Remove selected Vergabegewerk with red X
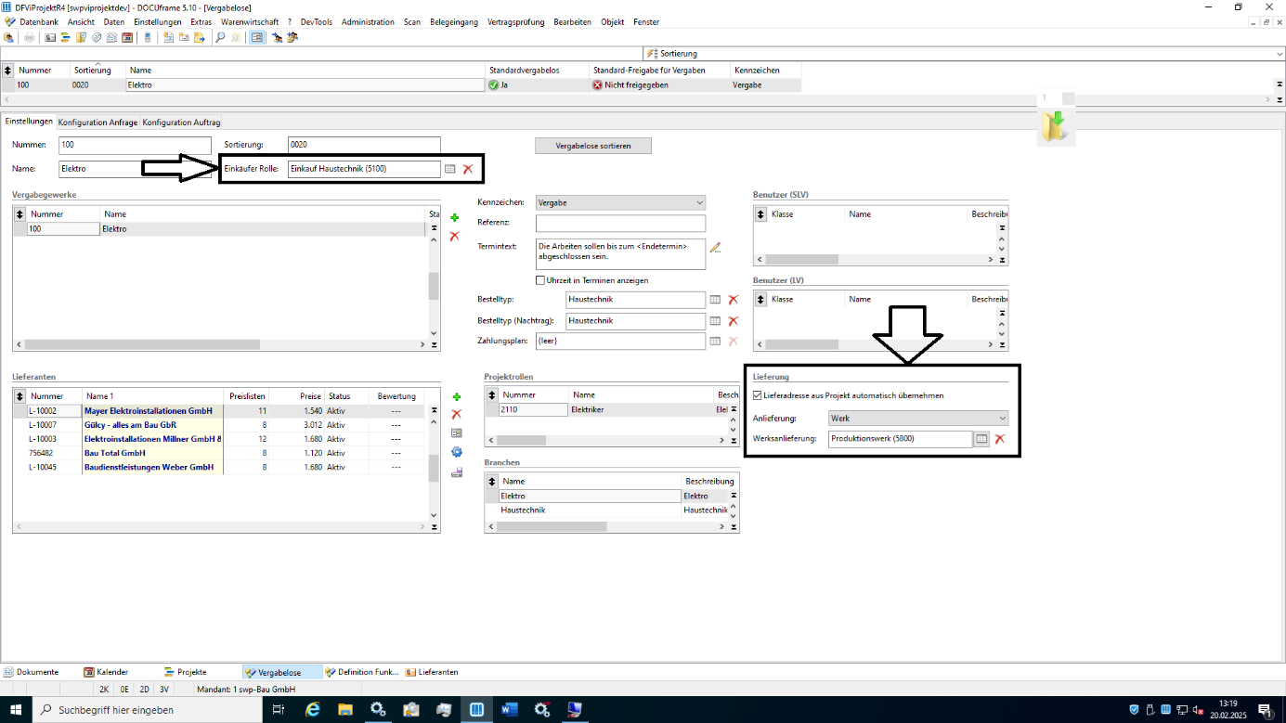This screenshot has width=1286, height=723. 455,237
